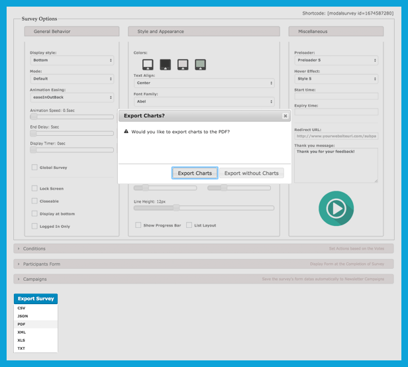408x367 pixels.
Task: Select TXT export format
Action: click(36, 348)
